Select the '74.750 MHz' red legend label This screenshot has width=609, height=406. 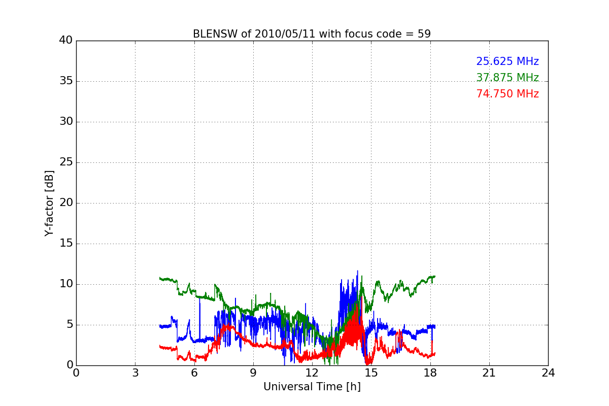507,94
